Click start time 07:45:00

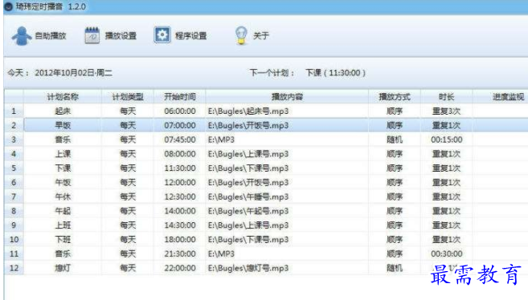[x=180, y=140]
